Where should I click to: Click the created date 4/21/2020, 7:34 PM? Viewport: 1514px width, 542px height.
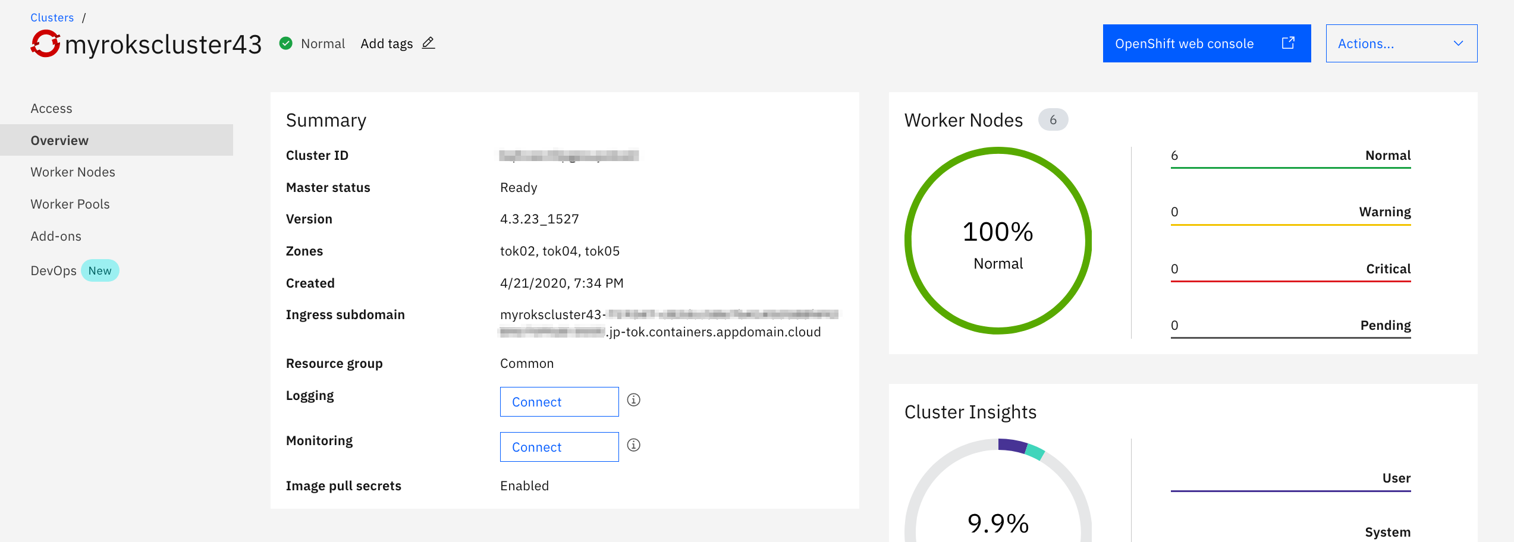tap(562, 283)
